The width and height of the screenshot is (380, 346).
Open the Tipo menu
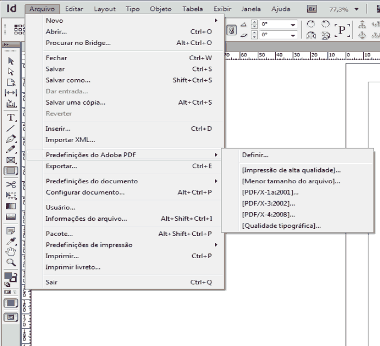coord(132,9)
